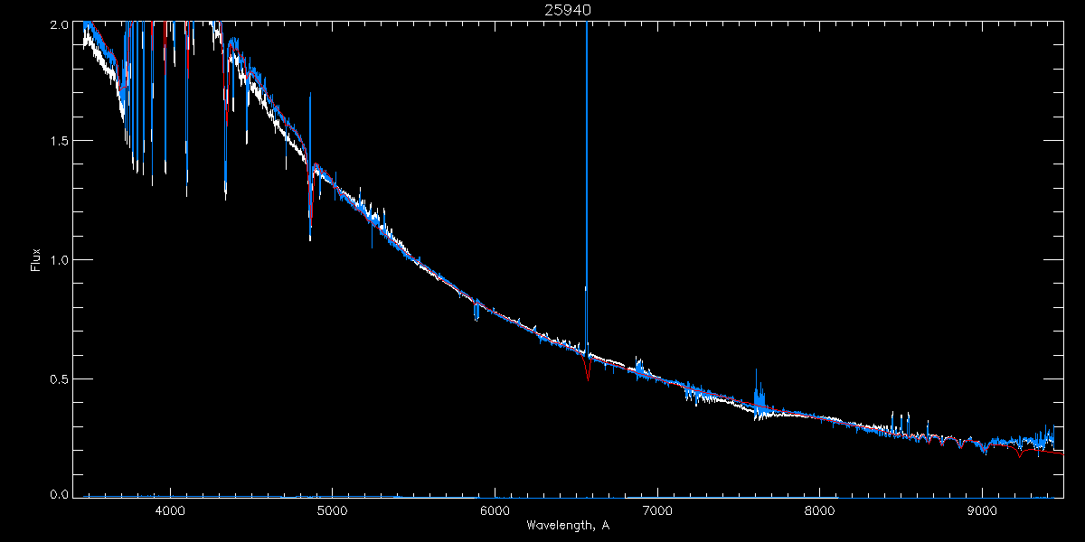Click the 4000 tick label on x-axis
This screenshot has width=1085, height=542.
[x=170, y=509]
